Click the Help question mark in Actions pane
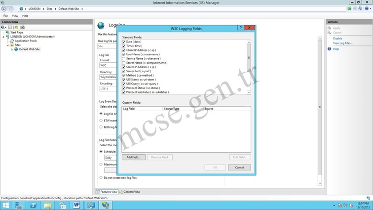Viewport: 373px width, 210px height. coord(329,49)
